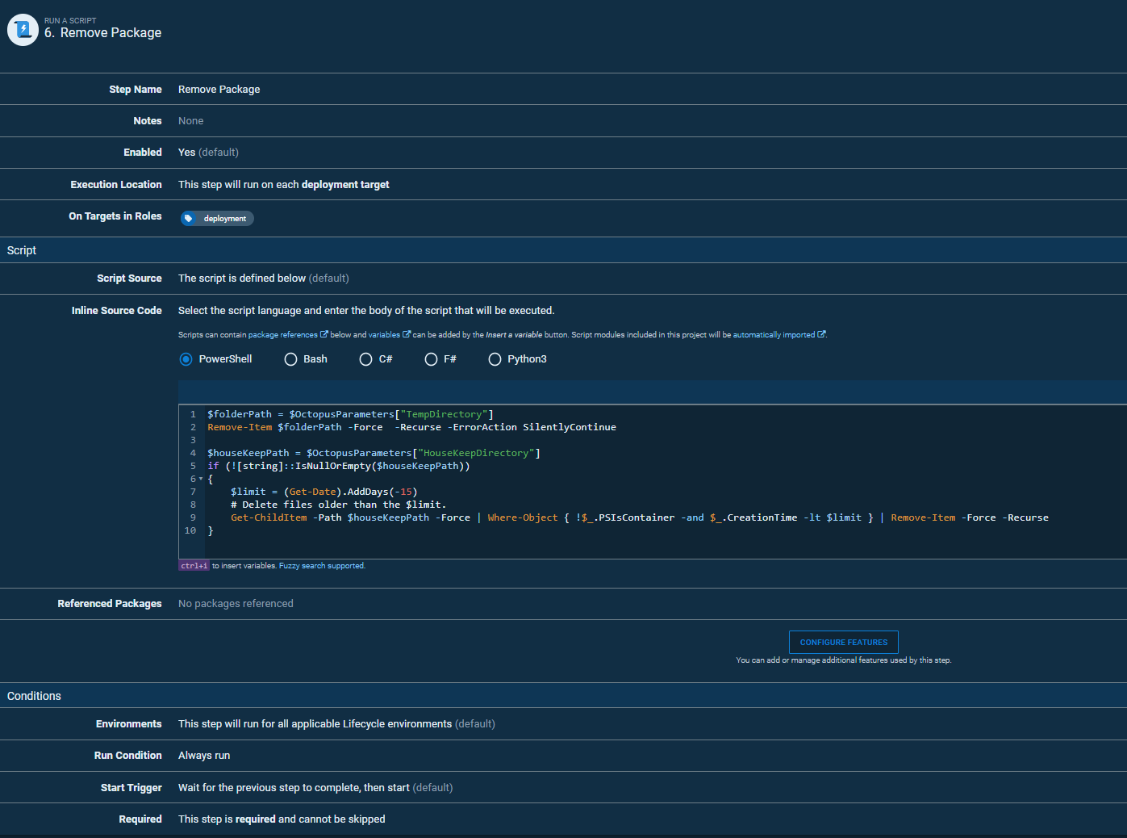This screenshot has width=1127, height=838.
Task: Open the package references link
Action: click(x=282, y=335)
